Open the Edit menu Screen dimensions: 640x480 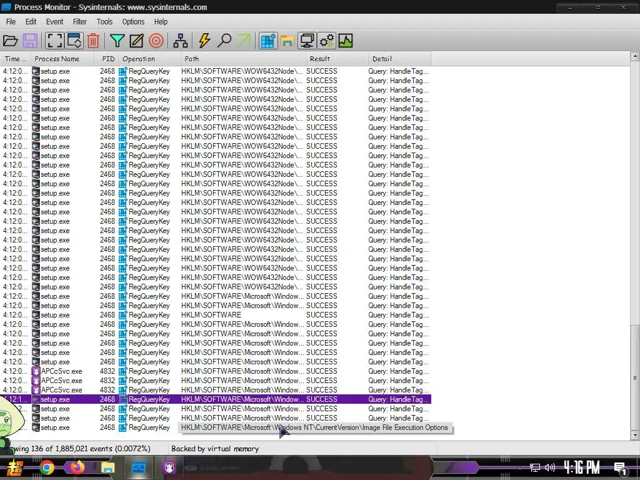(31, 22)
